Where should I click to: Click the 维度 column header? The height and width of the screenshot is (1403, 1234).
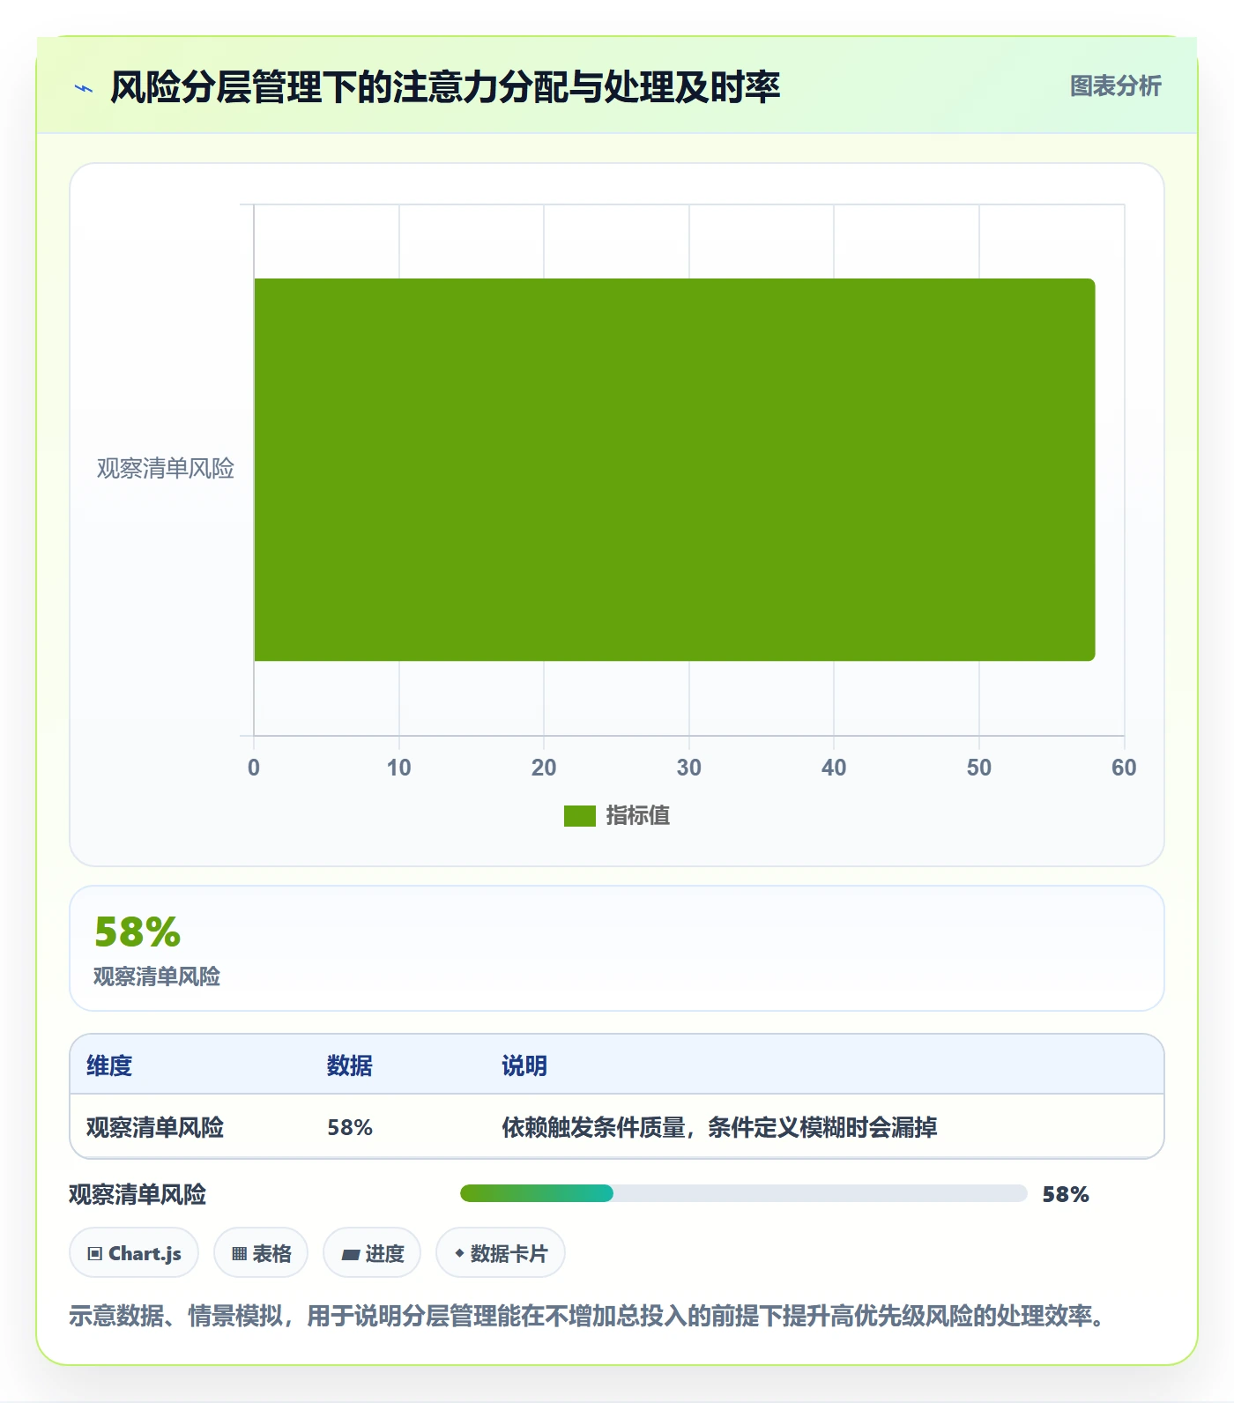coord(109,1065)
